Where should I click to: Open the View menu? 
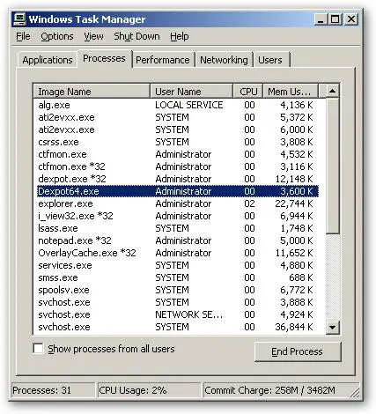point(93,36)
